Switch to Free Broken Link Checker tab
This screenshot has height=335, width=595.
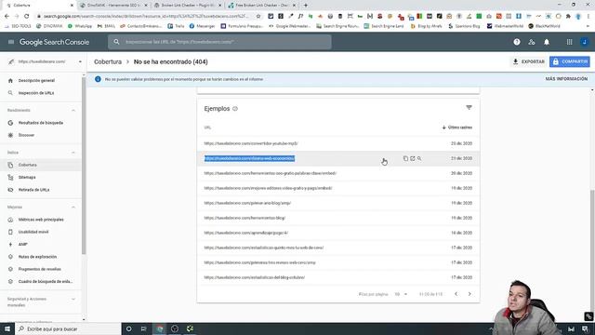pyautogui.click(x=262, y=6)
